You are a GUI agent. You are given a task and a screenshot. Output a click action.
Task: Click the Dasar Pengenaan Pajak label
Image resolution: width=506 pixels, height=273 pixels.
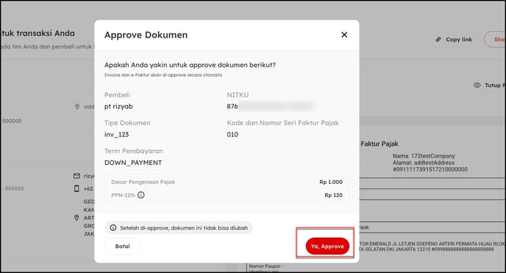click(143, 182)
